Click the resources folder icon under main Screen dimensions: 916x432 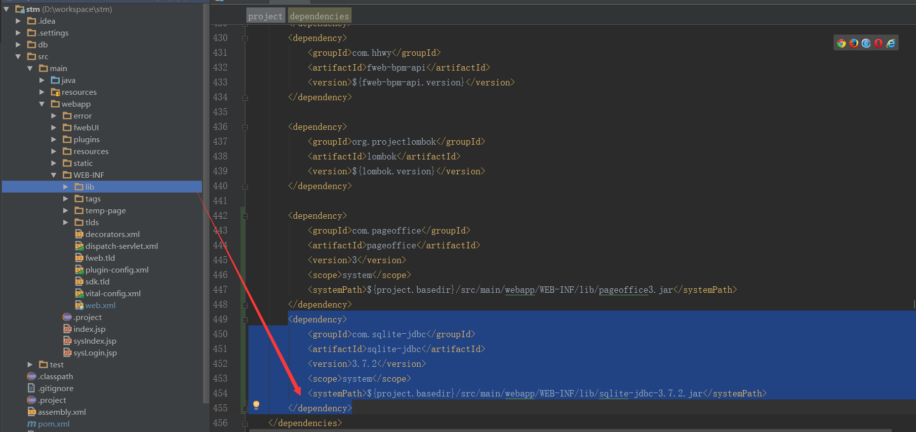55,92
